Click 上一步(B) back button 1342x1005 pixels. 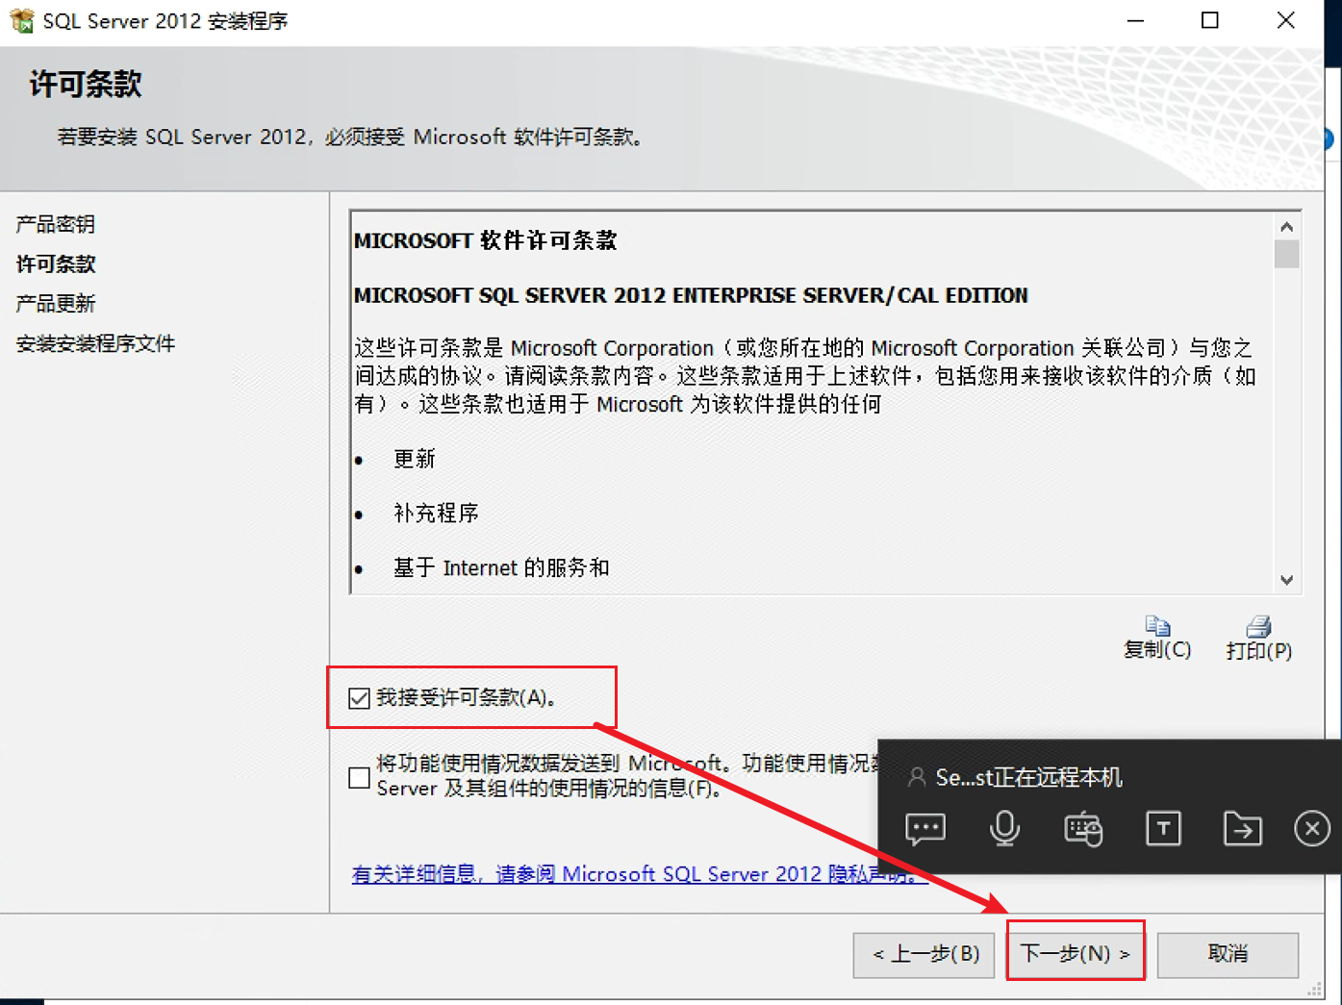(x=924, y=954)
